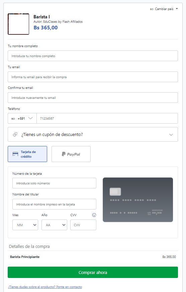186x292 pixels.
Task: Focus the Confirma tu email field
Action: click(93, 98)
